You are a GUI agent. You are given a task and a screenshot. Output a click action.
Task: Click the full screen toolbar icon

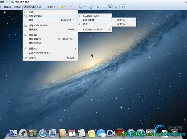click(x=110, y=7)
